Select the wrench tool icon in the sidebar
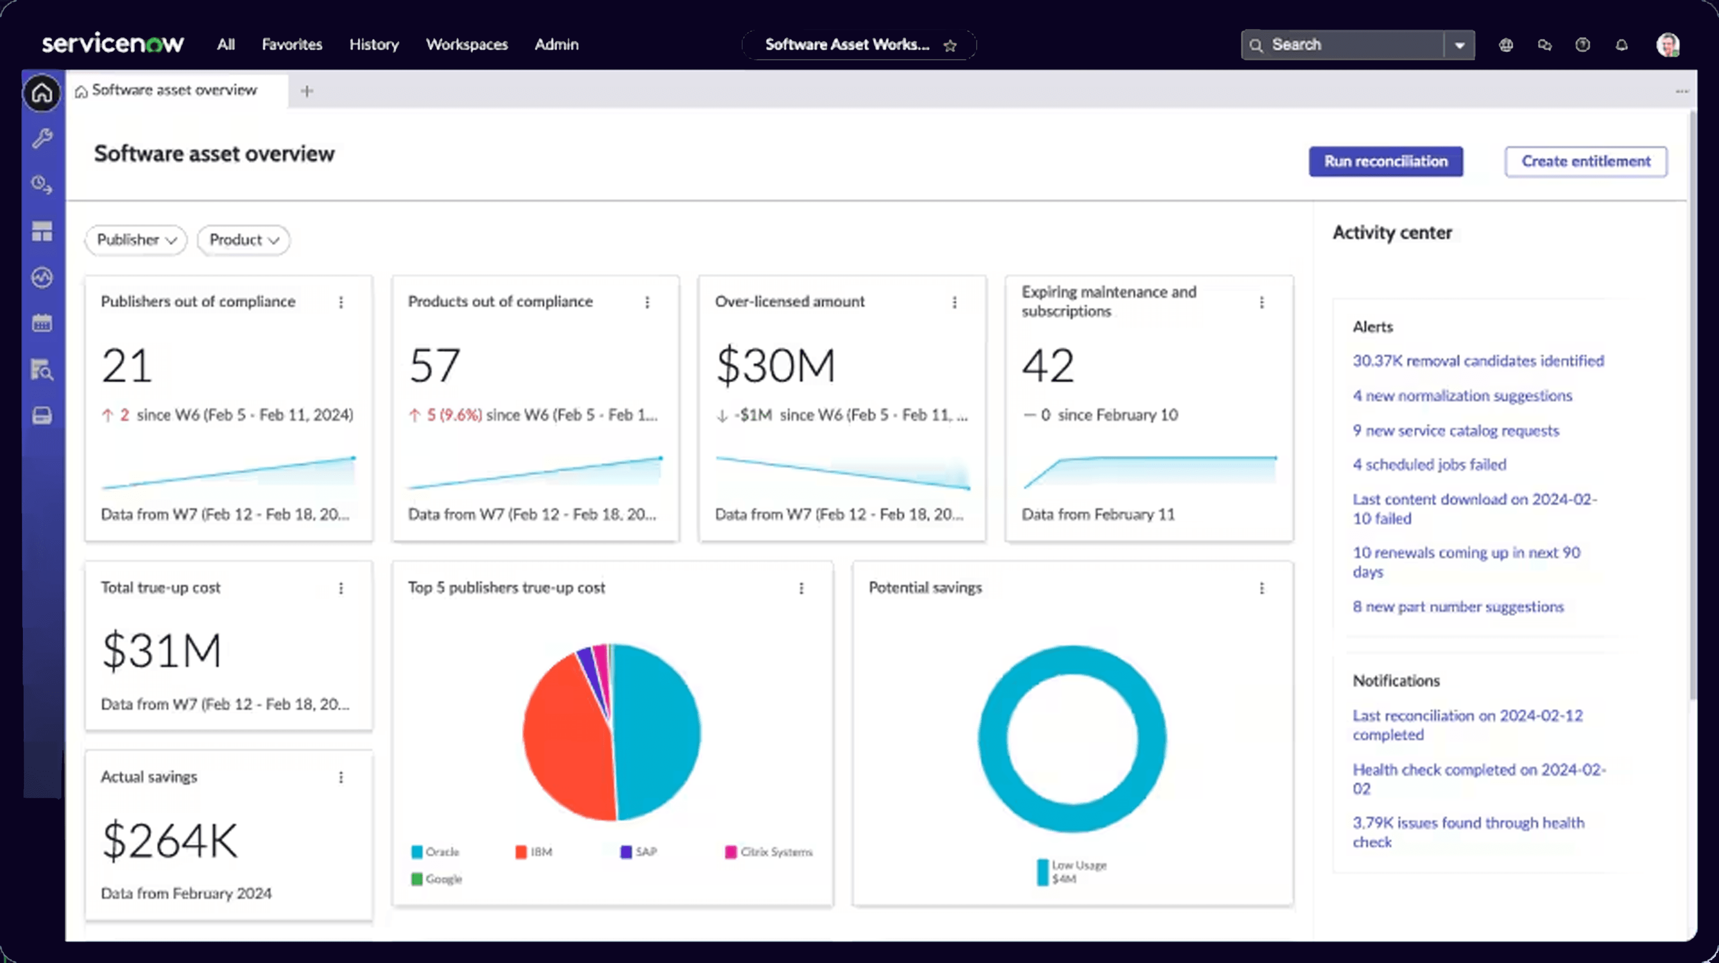Image resolution: width=1719 pixels, height=963 pixels. [x=41, y=138]
